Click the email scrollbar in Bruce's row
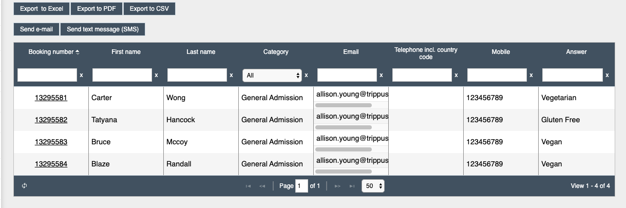626x208 pixels. [x=344, y=149]
